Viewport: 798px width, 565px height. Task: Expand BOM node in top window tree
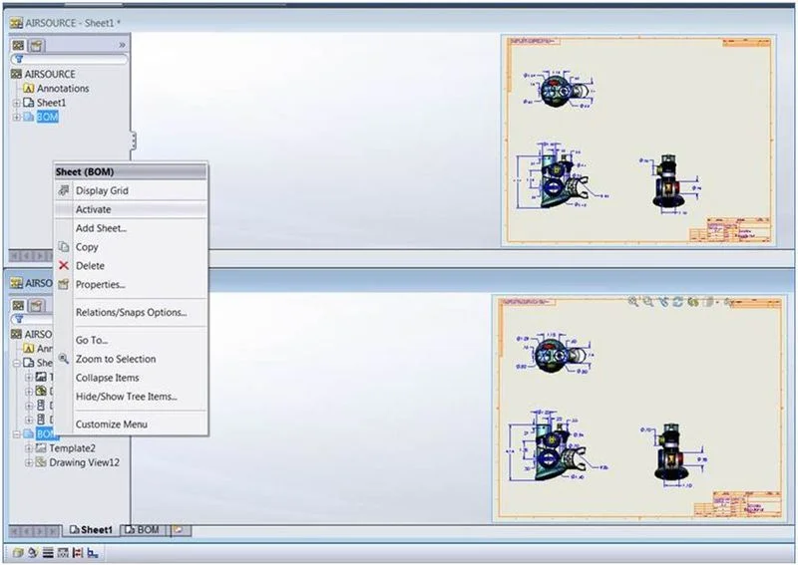click(x=16, y=117)
